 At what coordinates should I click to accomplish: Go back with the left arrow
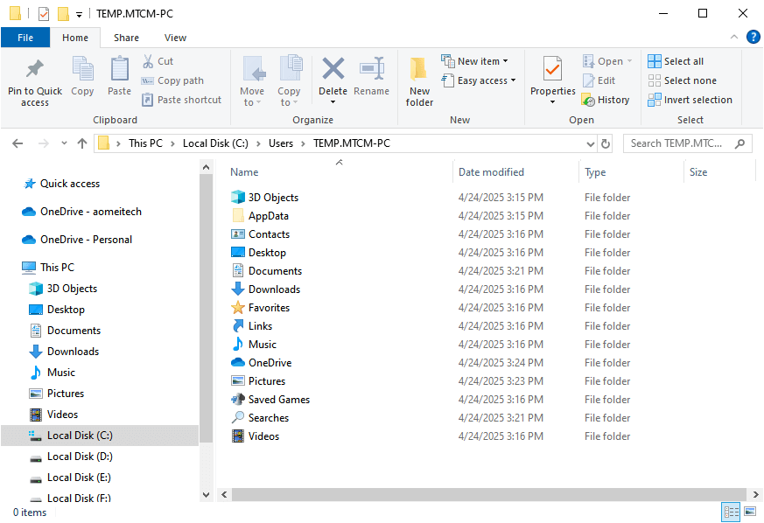18,143
